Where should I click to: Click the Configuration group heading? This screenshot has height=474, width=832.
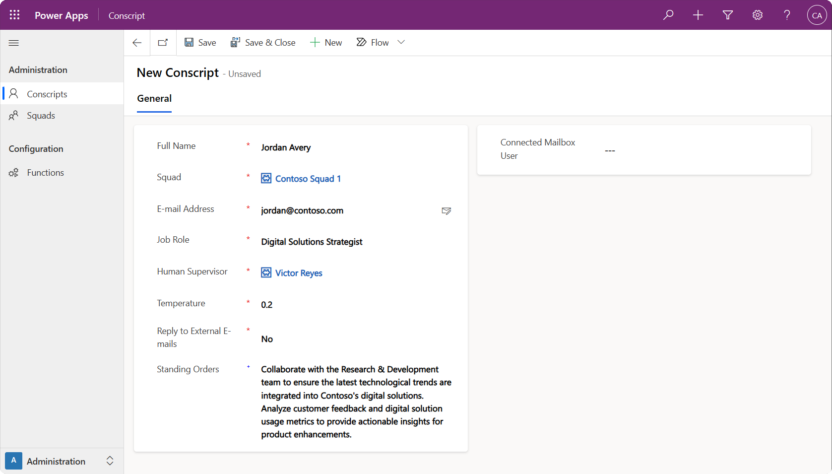coord(36,149)
